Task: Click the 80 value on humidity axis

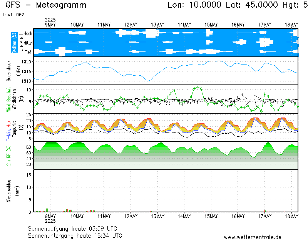Action: pos(29,147)
